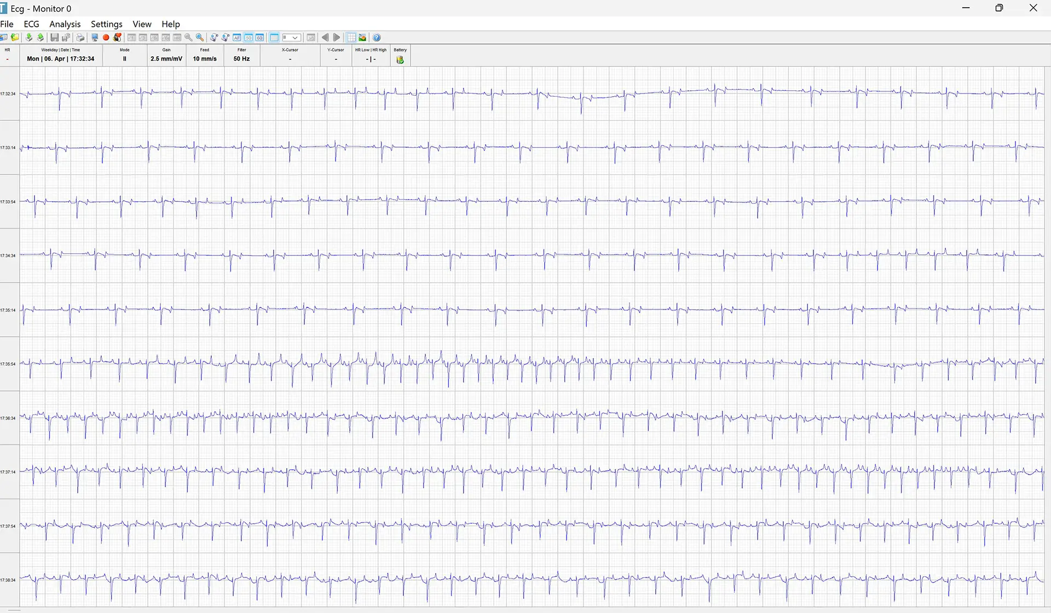
Task: Click the monitor display icon
Action: tap(95, 38)
